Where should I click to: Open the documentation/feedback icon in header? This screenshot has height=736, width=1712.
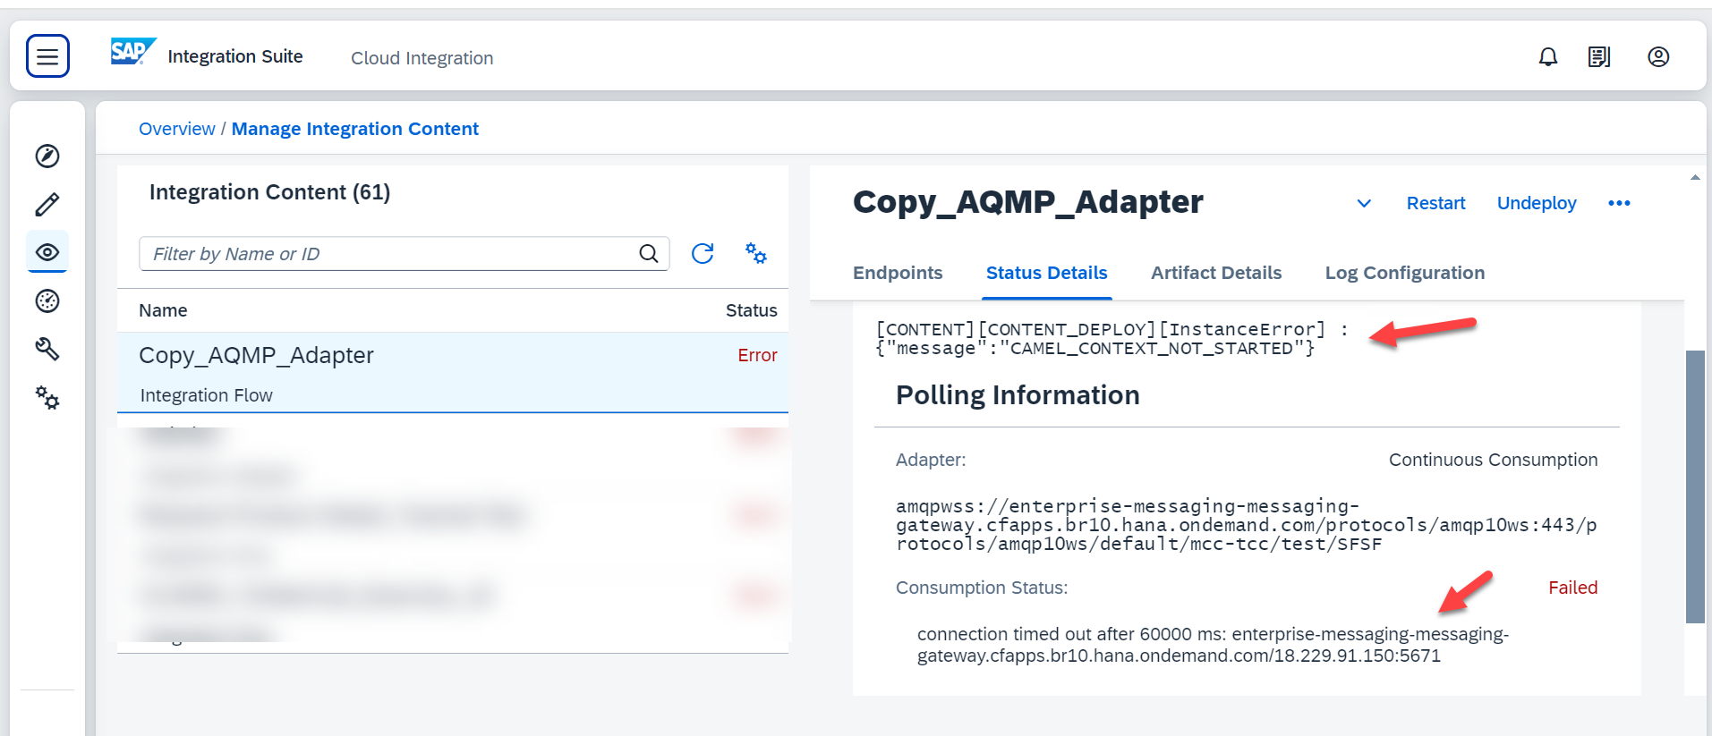[x=1599, y=57]
